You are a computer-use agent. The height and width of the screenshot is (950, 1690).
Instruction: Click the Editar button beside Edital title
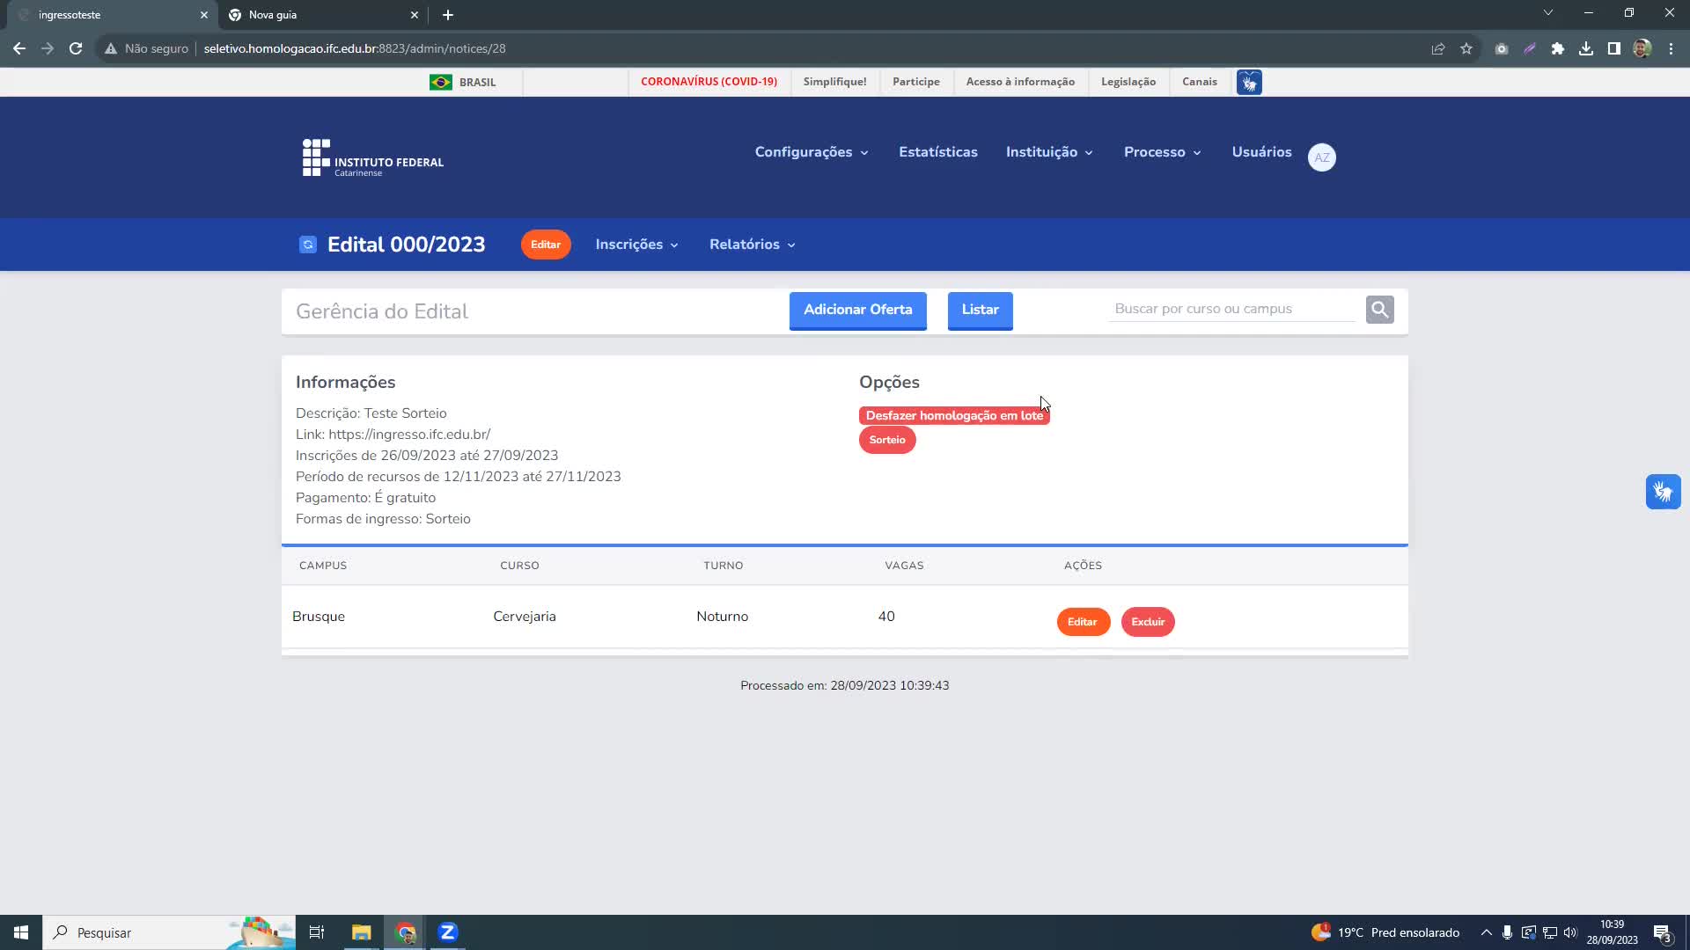(x=546, y=245)
